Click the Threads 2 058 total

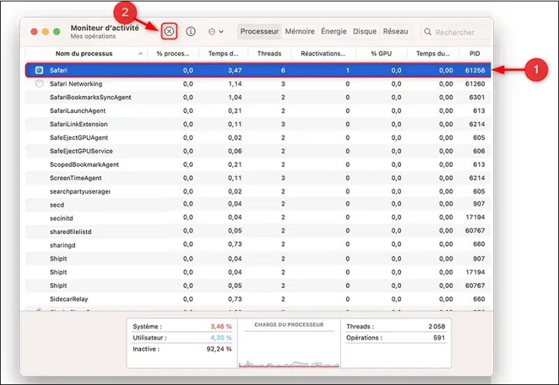(x=437, y=326)
